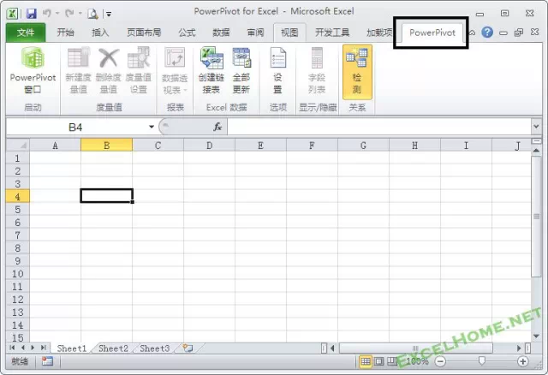This screenshot has width=548, height=375.
Task: Click the horizontal scrollbar left arrow
Action: 332,348
